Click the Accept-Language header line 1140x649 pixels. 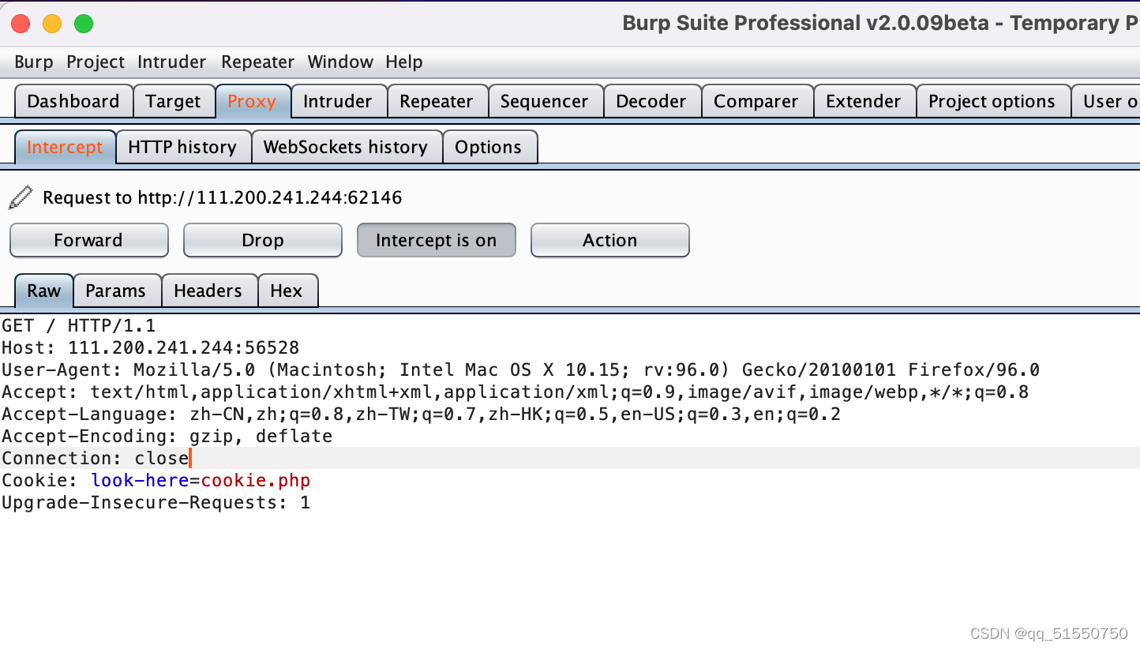[422, 415]
